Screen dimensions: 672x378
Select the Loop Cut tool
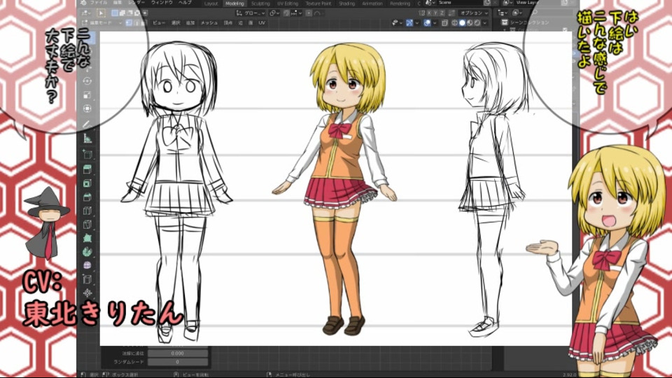coord(87,211)
